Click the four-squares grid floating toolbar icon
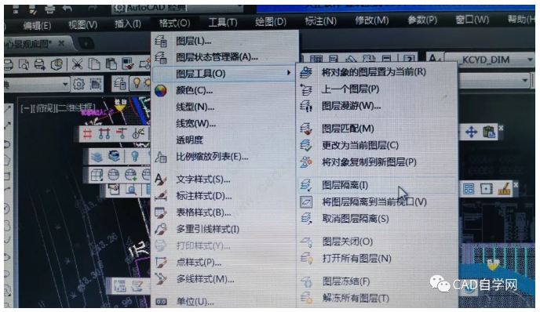 (469, 189)
